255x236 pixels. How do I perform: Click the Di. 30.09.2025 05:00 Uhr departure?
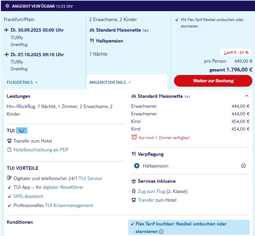[x=37, y=30]
